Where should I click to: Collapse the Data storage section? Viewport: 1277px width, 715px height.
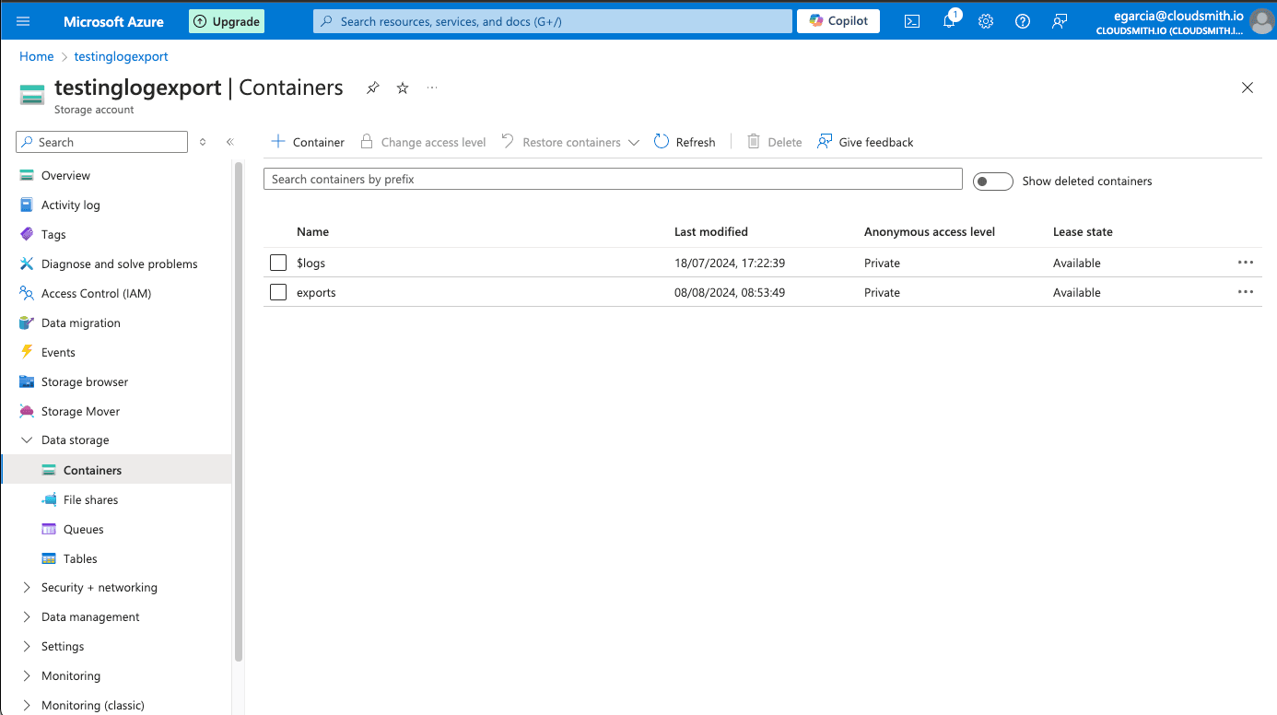pos(27,440)
